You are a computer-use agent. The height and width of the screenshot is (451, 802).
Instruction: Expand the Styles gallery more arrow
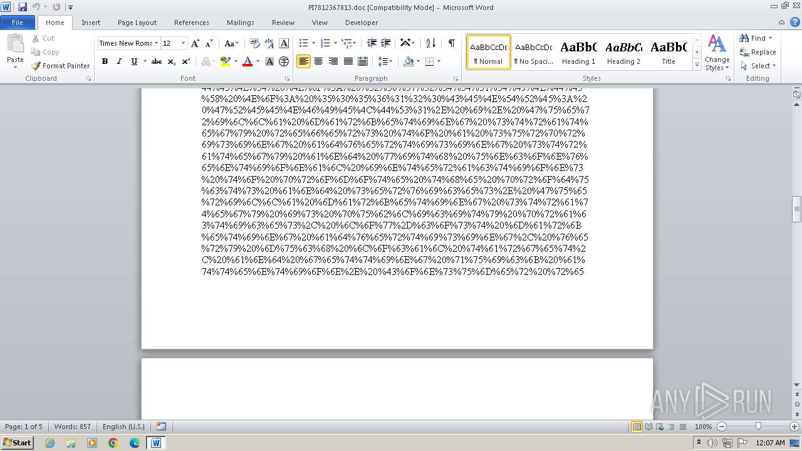[x=697, y=65]
